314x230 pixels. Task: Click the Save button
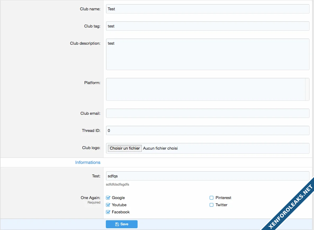click(x=122, y=224)
